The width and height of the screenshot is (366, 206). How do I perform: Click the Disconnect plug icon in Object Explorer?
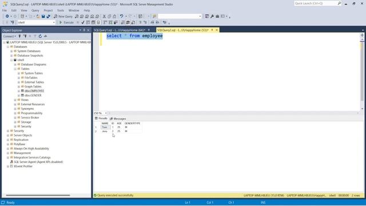pyautogui.click(x=25, y=36)
